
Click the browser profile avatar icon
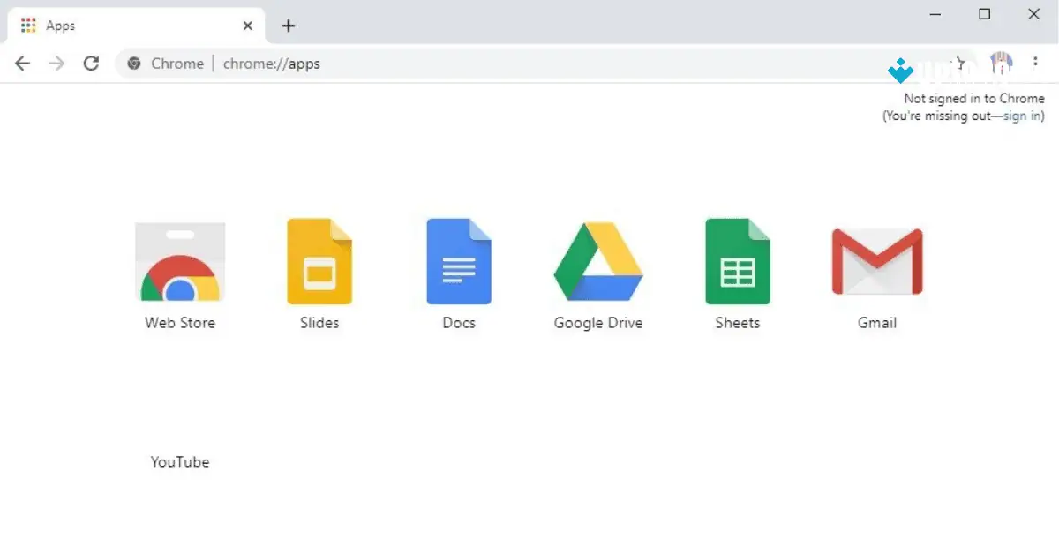[1001, 63]
